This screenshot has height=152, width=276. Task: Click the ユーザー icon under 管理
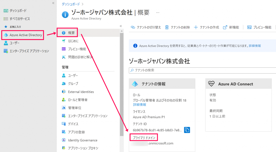coord(64,75)
